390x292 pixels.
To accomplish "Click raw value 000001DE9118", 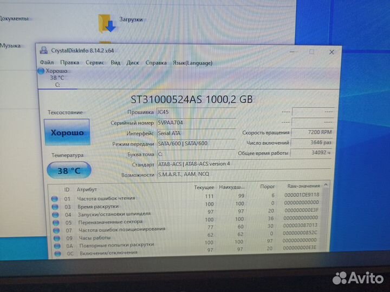I will 302,195.
